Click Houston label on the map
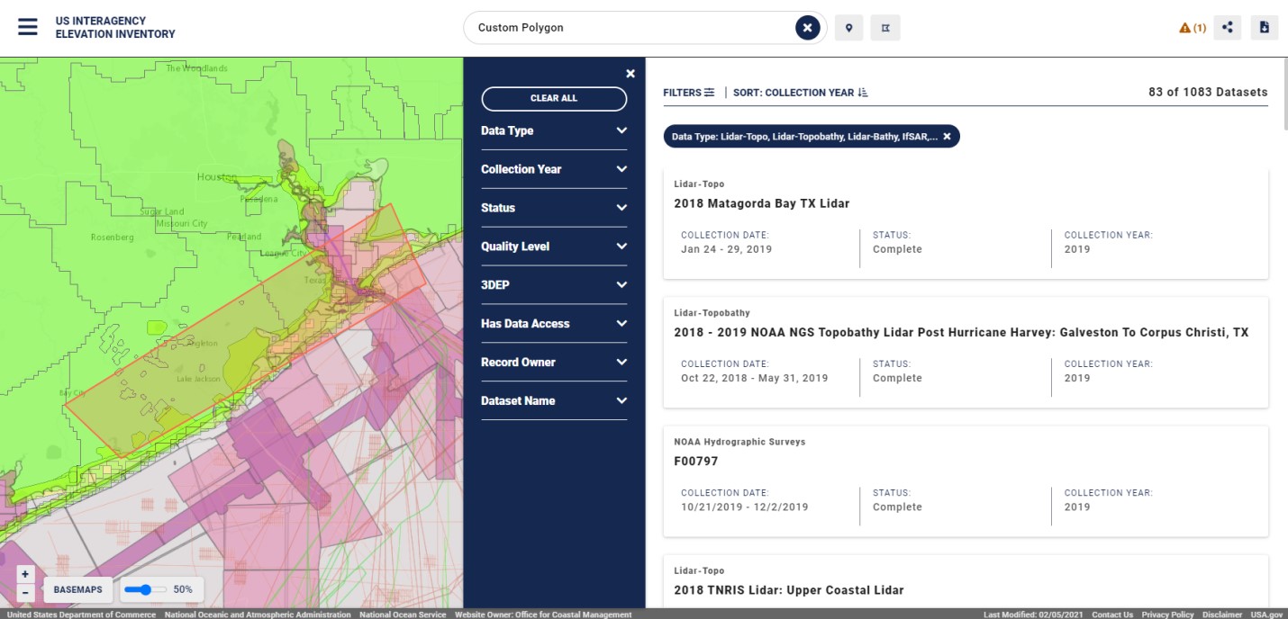Viewport: 1288px width, 619px height. (217, 177)
